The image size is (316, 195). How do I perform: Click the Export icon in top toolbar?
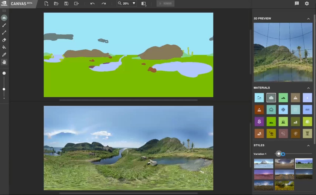point(76,3)
